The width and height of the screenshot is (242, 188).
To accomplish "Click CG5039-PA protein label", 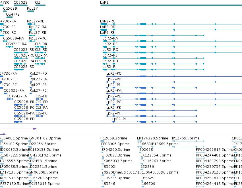I will pos(14,91).
